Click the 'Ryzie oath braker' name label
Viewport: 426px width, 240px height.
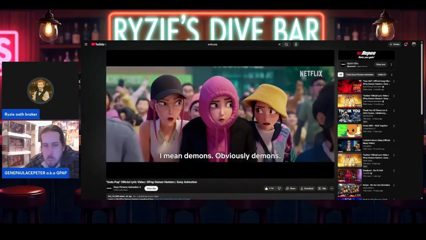21,114
